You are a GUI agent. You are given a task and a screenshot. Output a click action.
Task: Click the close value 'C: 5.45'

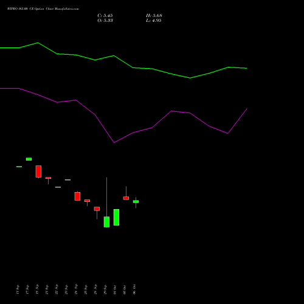point(105,16)
